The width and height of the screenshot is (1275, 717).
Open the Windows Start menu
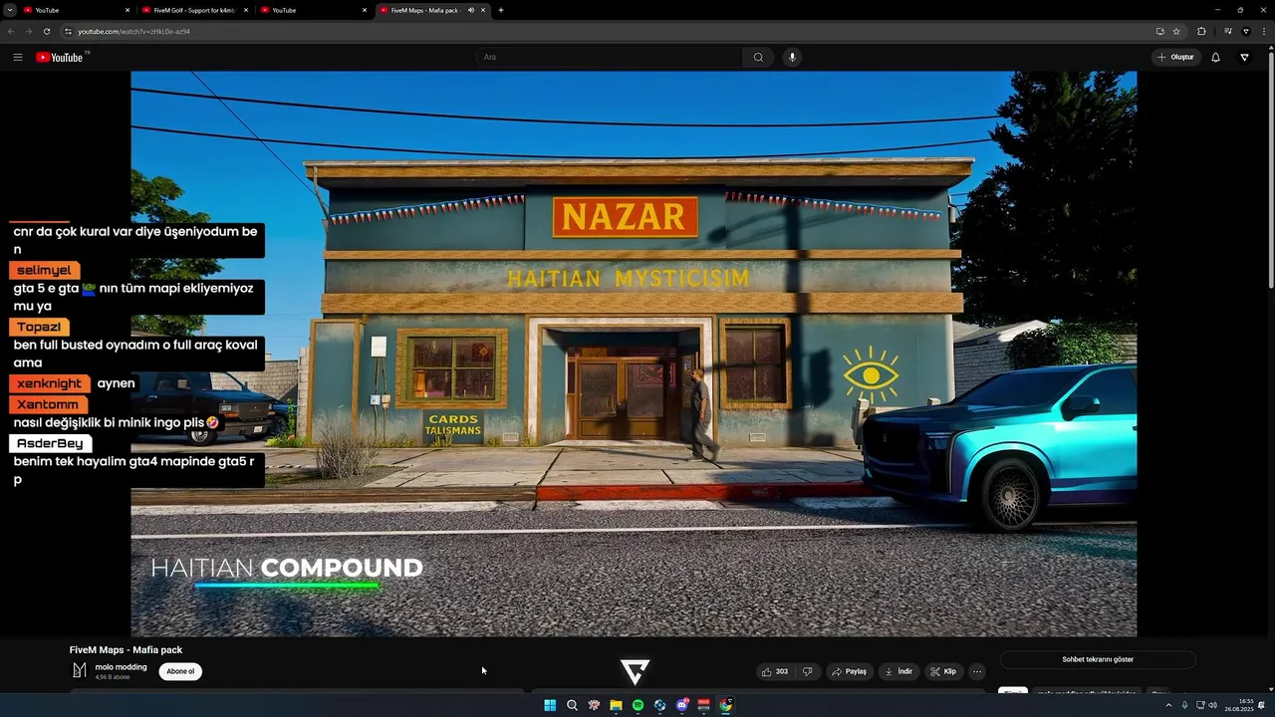pyautogui.click(x=550, y=705)
